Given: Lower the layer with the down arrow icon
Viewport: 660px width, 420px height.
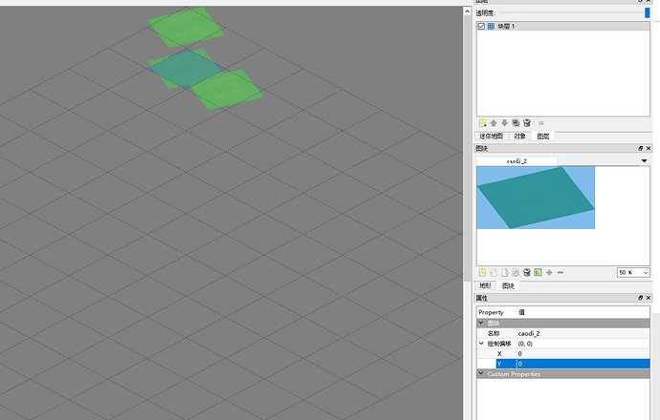Looking at the screenshot, I should pos(505,123).
